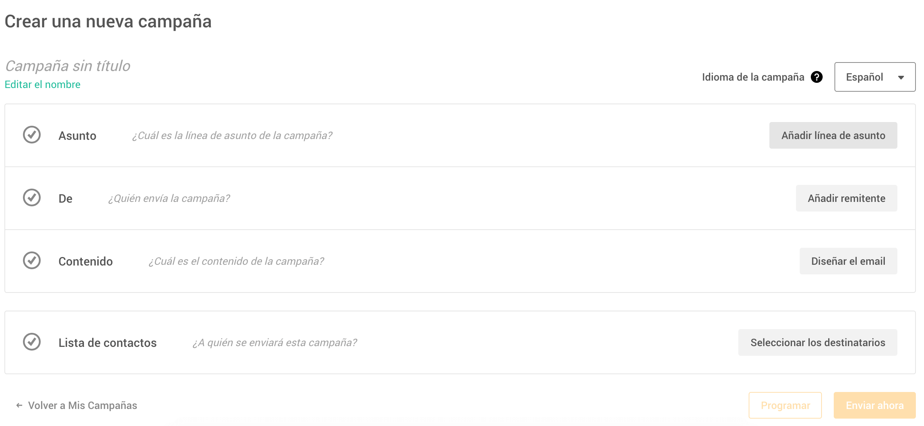Click the Contenido checkmark circle icon
This screenshot has width=924, height=426.
pyautogui.click(x=32, y=261)
